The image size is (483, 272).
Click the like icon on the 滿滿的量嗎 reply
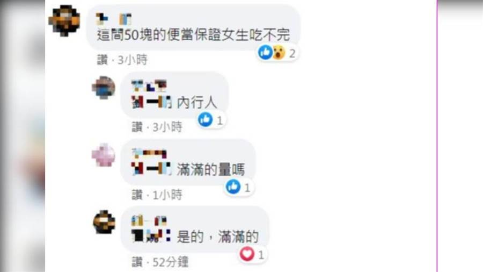233,187
